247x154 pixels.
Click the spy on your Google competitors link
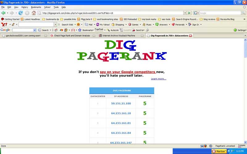(128, 72)
